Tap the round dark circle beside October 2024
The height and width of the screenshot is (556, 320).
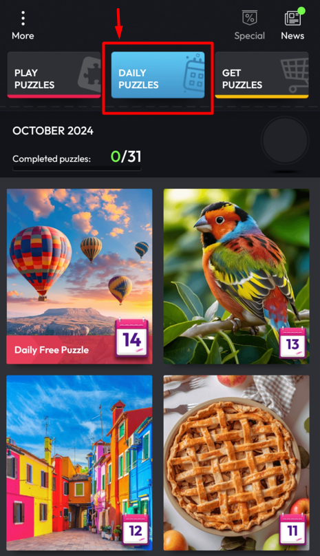coord(285,141)
